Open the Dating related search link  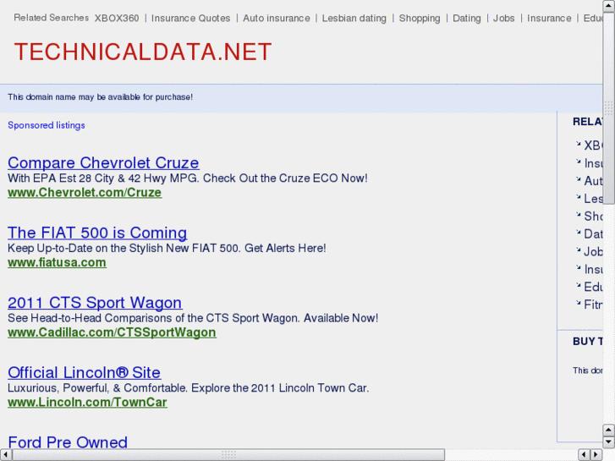pos(466,19)
